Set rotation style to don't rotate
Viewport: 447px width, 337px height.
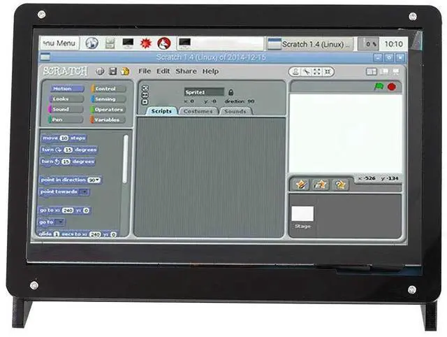coord(145,101)
